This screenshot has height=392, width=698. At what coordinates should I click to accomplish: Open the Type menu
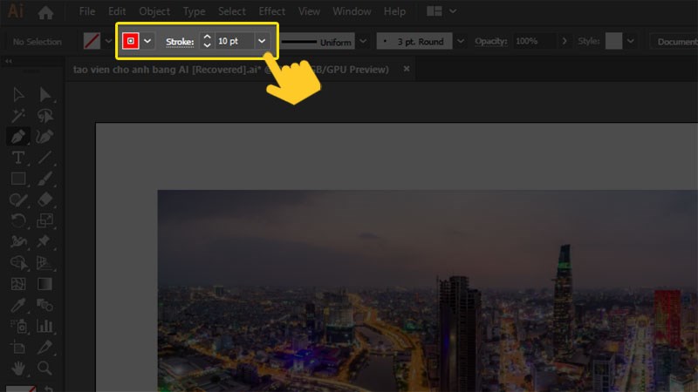pos(194,11)
